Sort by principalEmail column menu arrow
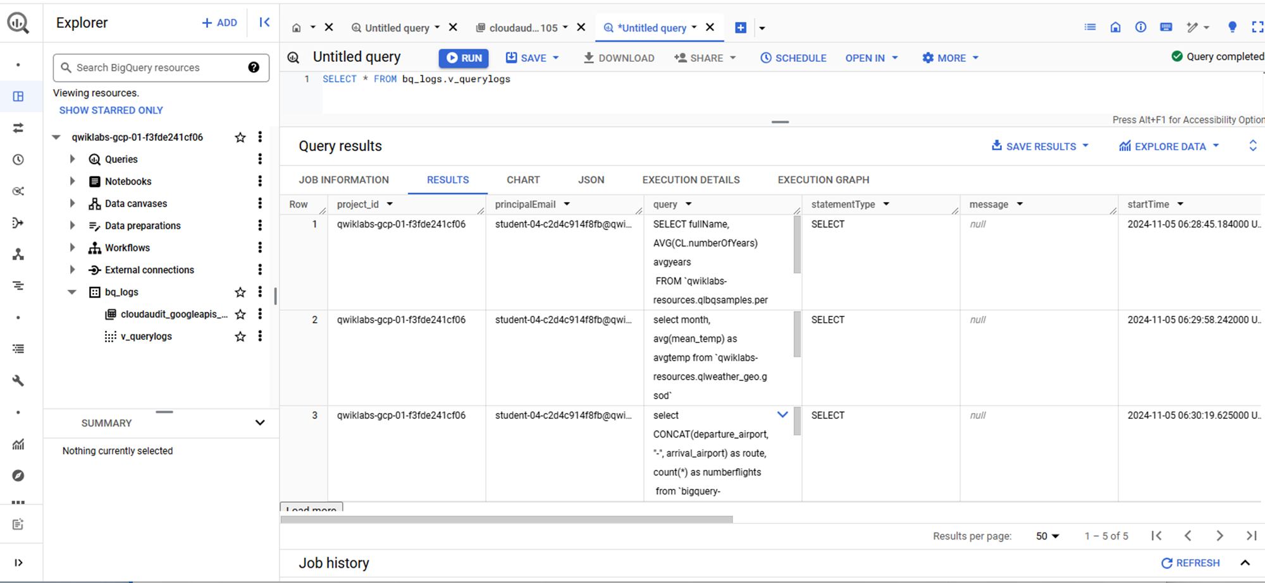 click(567, 204)
